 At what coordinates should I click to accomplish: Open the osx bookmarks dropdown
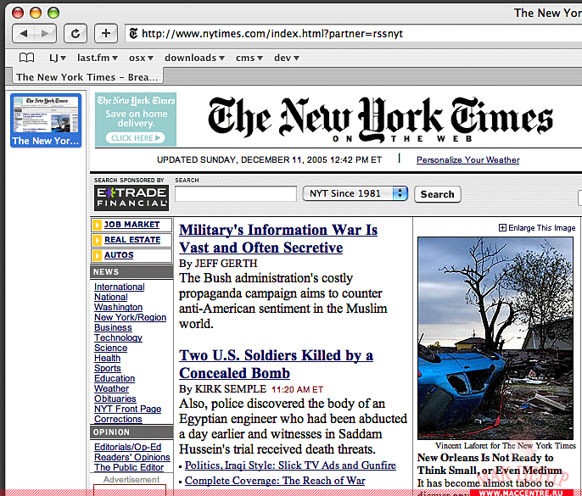[141, 58]
